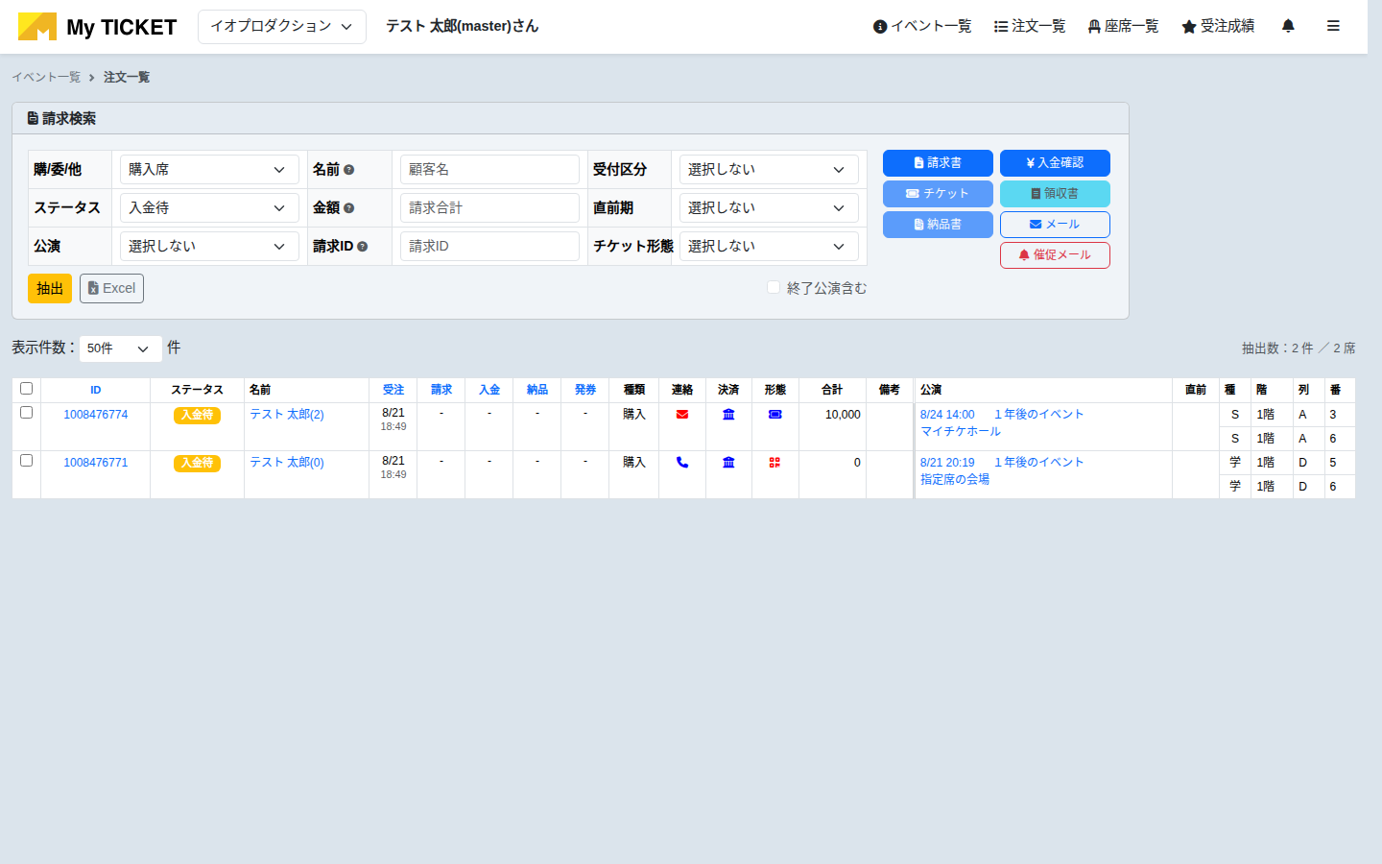1382x864 pixels.
Task: Click bank payment icon in order 1008476771 row
Action: [x=728, y=463]
